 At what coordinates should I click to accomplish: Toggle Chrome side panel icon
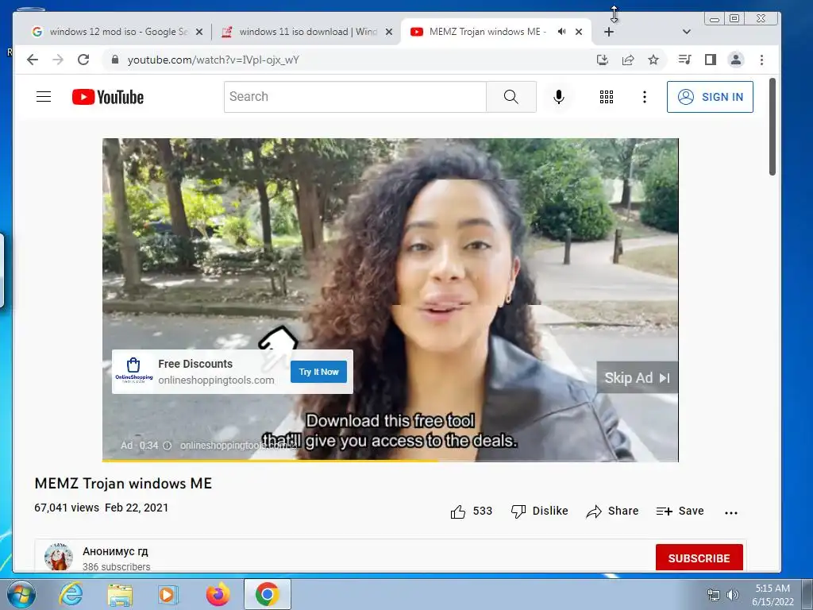coord(711,60)
